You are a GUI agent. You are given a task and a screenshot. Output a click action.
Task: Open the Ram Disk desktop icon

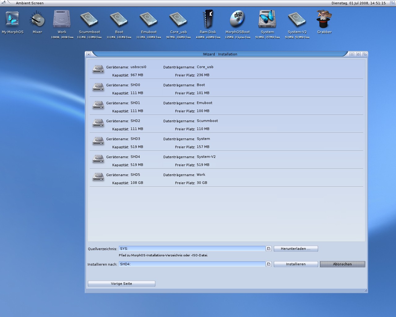click(208, 19)
